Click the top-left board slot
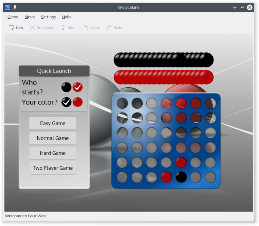 (122, 103)
